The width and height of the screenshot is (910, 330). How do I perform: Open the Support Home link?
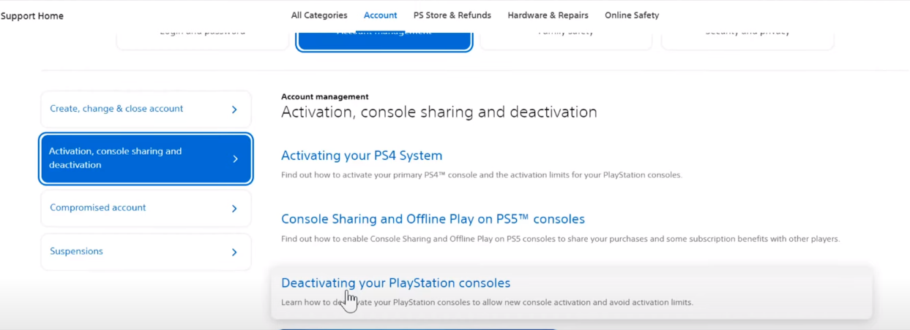tap(31, 16)
